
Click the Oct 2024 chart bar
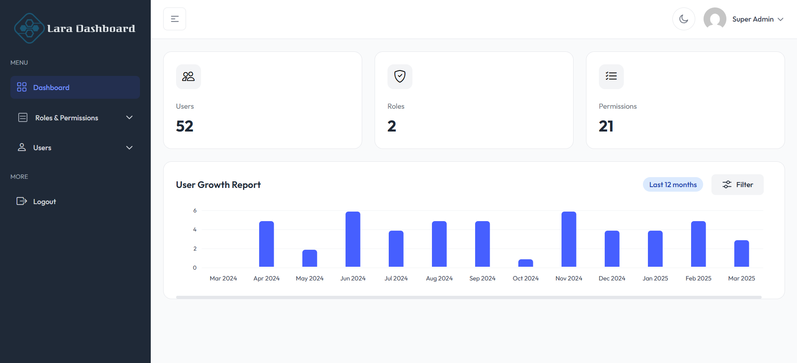(526, 263)
